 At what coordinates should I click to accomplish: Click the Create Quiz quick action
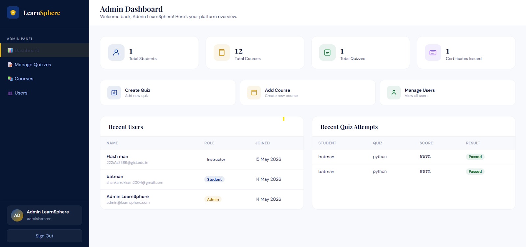[168, 93]
